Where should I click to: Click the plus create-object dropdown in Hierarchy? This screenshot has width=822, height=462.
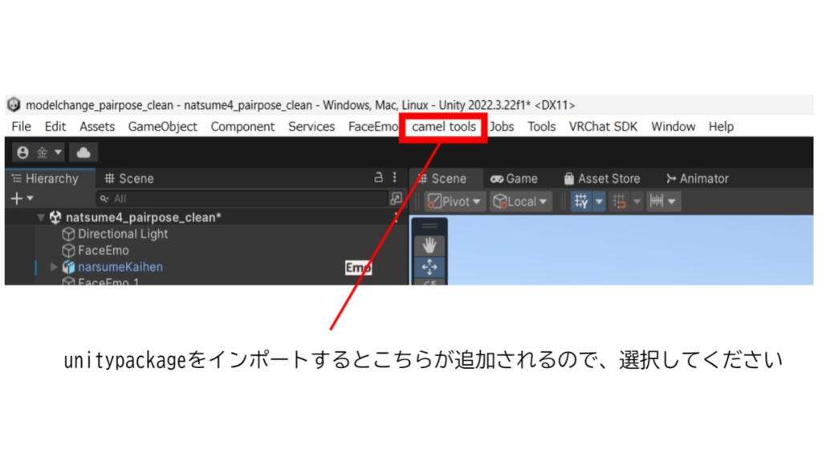22,199
